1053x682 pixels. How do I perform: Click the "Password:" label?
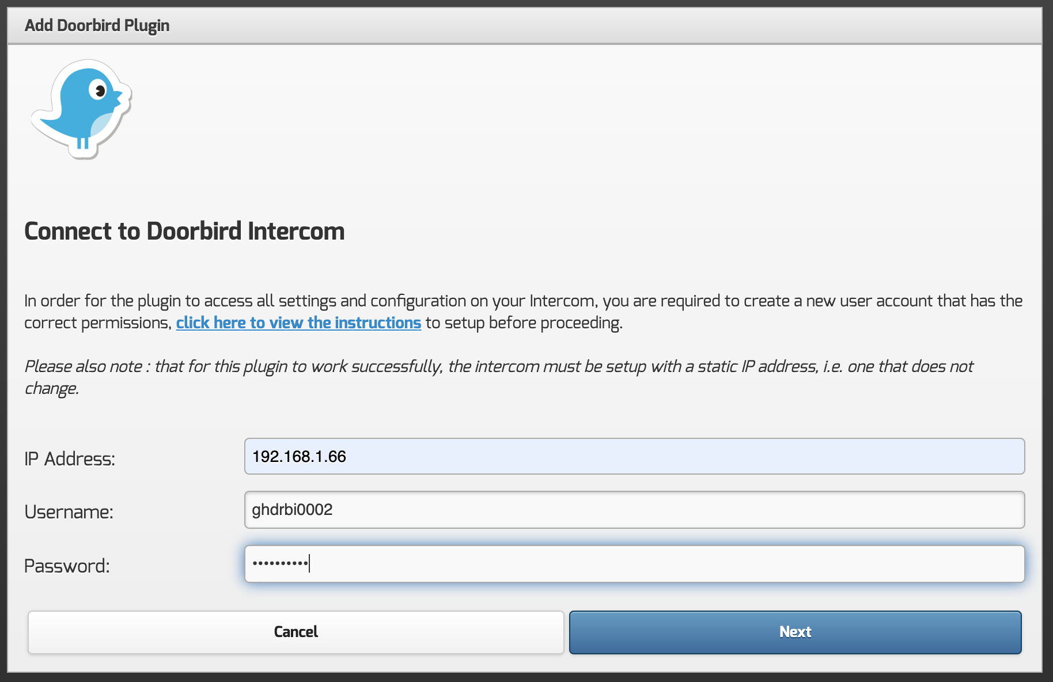67,566
